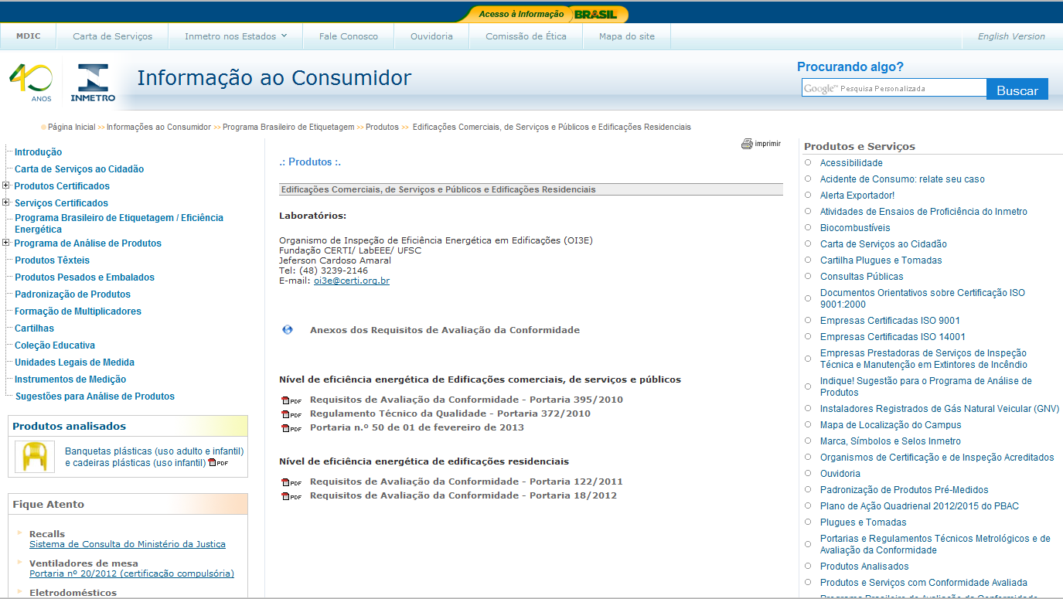This screenshot has height=599, width=1063.
Task: Click PDF icon for Portaria 395/2010
Action: point(291,400)
